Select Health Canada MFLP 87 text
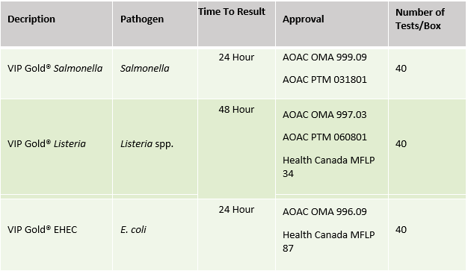The height and width of the screenshot is (274, 468). [329, 241]
